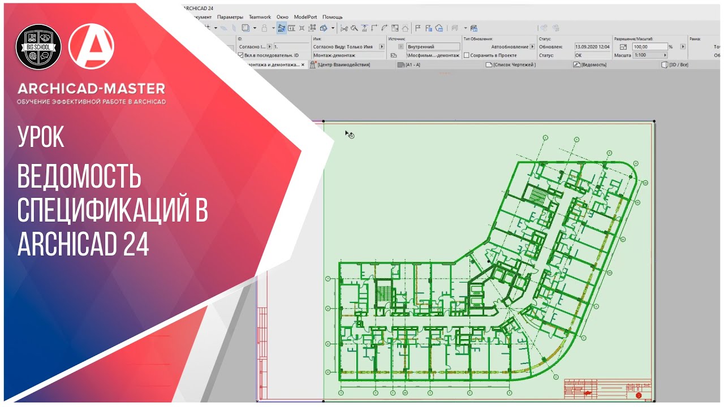Click the source folder path icon
The width and height of the screenshot is (724, 407).
click(x=393, y=55)
